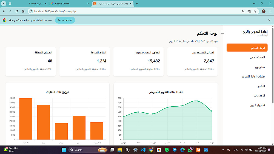Image resolution: width=274 pixels, height=154 pixels.
Task: Open Watchlist Ideas widget
Action: (x=11, y=150)
